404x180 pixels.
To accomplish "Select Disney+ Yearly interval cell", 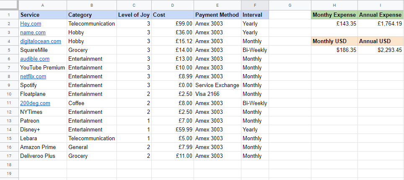I will pos(255,129).
